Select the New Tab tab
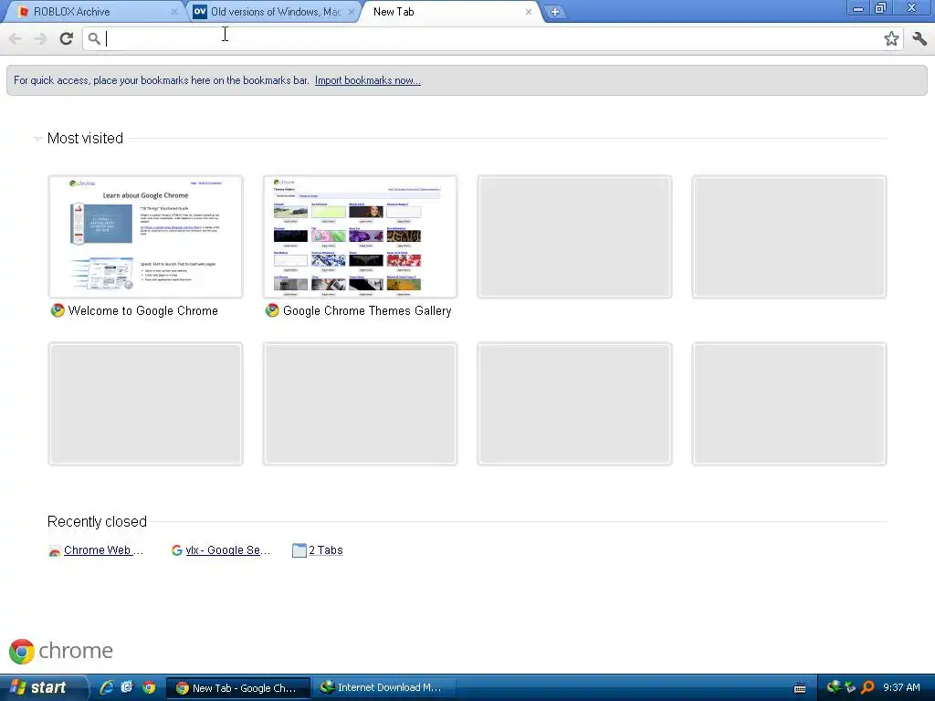 450,12
